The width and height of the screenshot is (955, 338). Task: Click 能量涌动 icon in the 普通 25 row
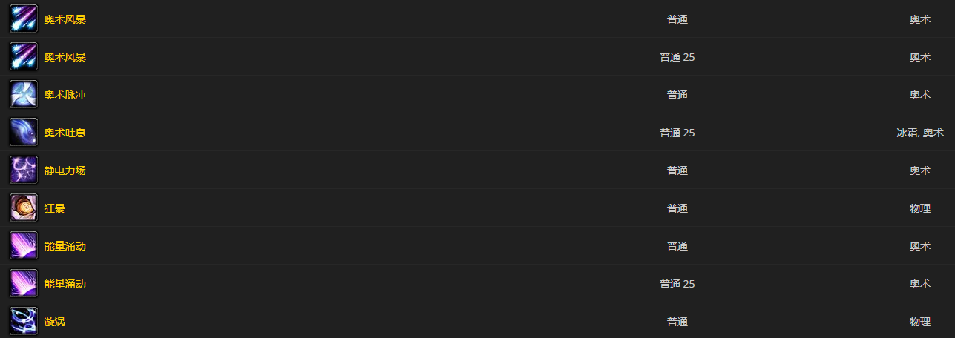coord(23,284)
